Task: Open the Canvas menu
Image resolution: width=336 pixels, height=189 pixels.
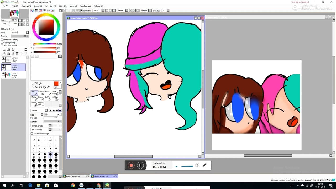Action: tap(26, 6)
